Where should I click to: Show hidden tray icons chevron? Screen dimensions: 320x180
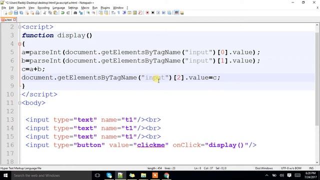click(x=266, y=175)
